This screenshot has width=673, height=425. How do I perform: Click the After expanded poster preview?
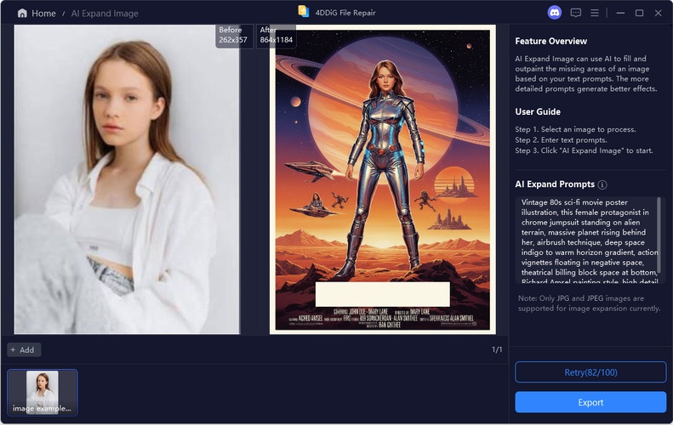pos(382,179)
